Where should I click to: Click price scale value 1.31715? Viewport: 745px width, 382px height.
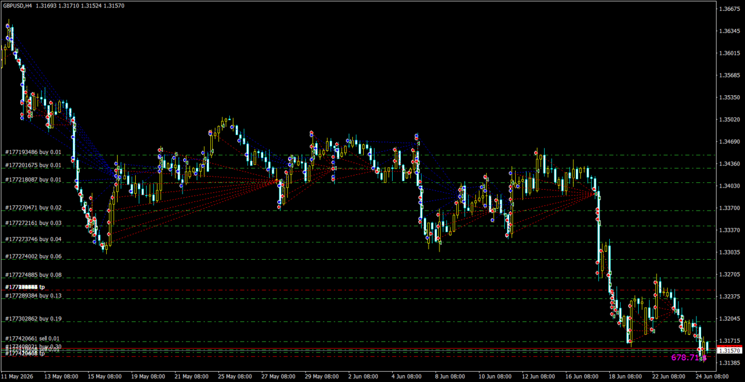[x=729, y=341]
